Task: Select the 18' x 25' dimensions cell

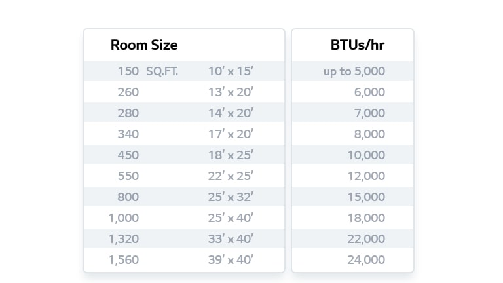Action: coord(231,155)
